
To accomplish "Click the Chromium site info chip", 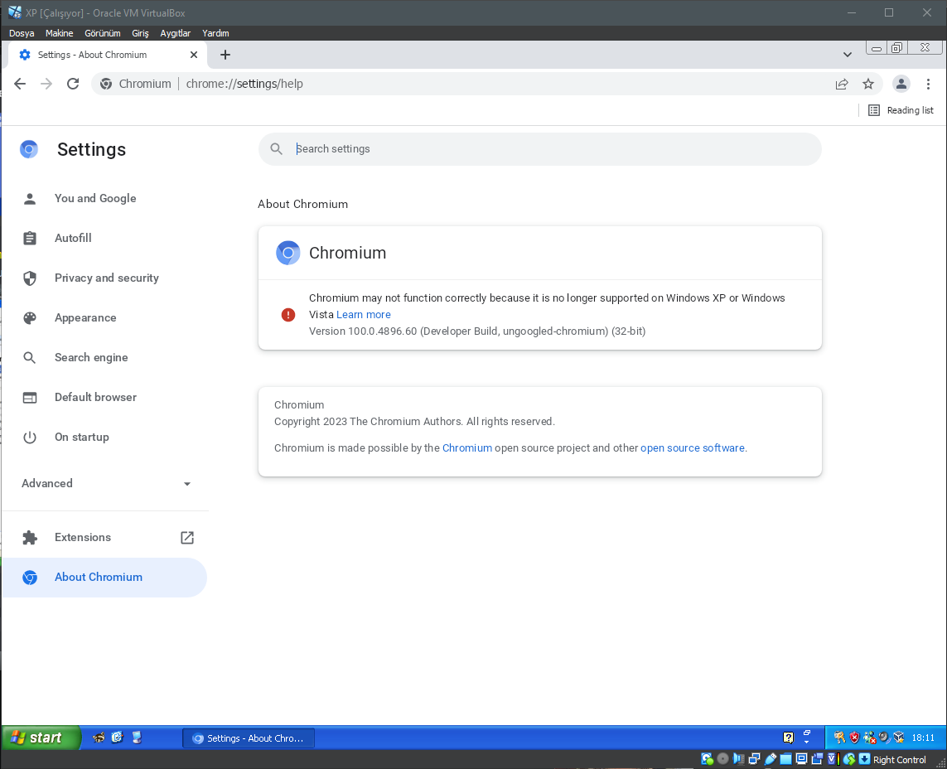I will (x=136, y=84).
